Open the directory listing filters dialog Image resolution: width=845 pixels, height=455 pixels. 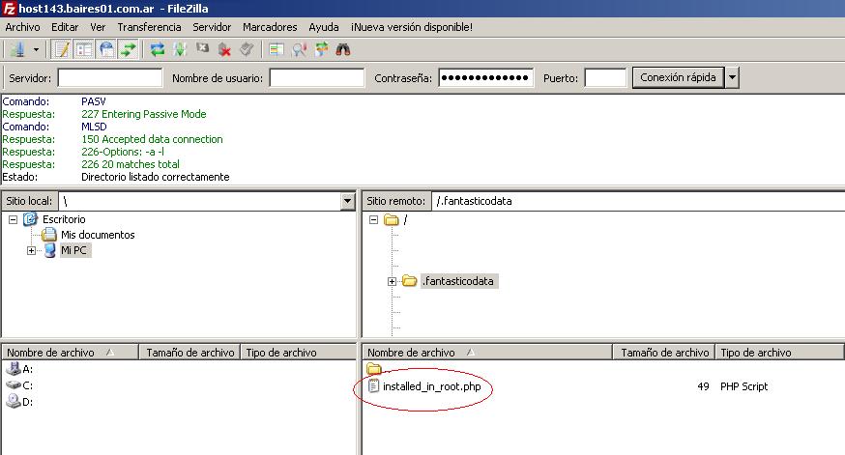[277, 50]
